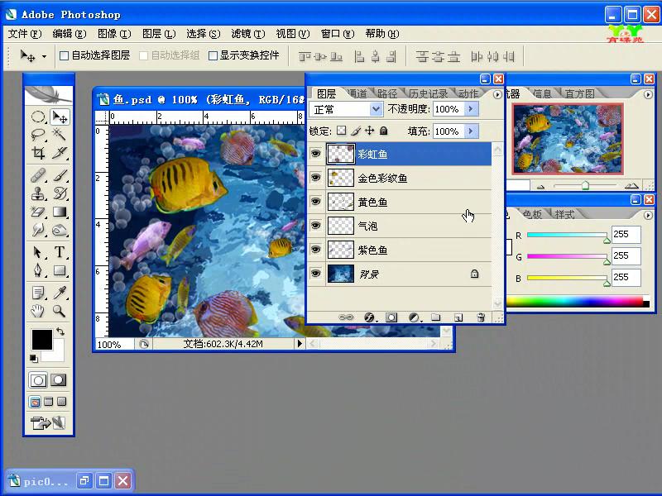Open the 窗口 menu

(338, 34)
